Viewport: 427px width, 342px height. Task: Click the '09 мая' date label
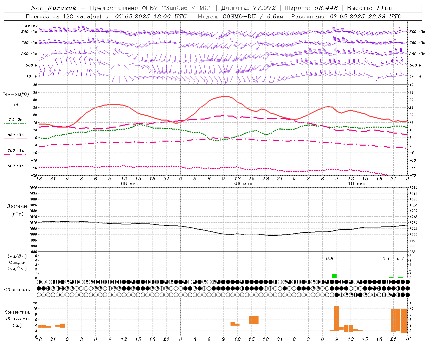[x=243, y=184]
